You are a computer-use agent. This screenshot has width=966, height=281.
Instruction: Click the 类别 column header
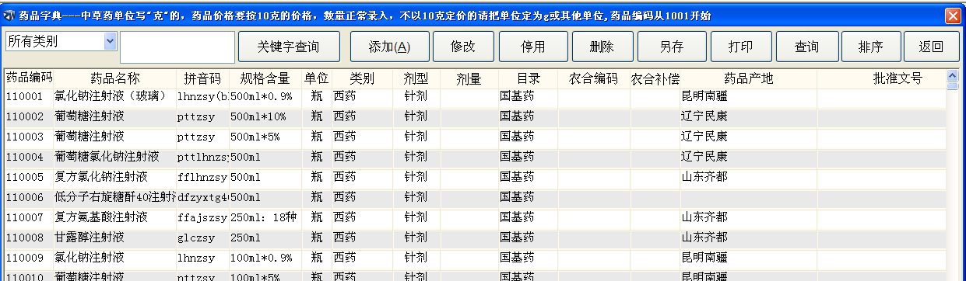362,78
